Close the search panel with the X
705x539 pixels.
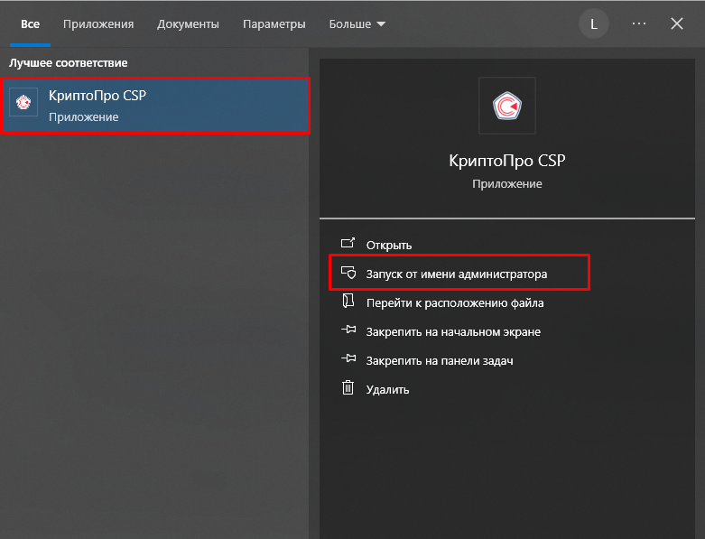677,24
